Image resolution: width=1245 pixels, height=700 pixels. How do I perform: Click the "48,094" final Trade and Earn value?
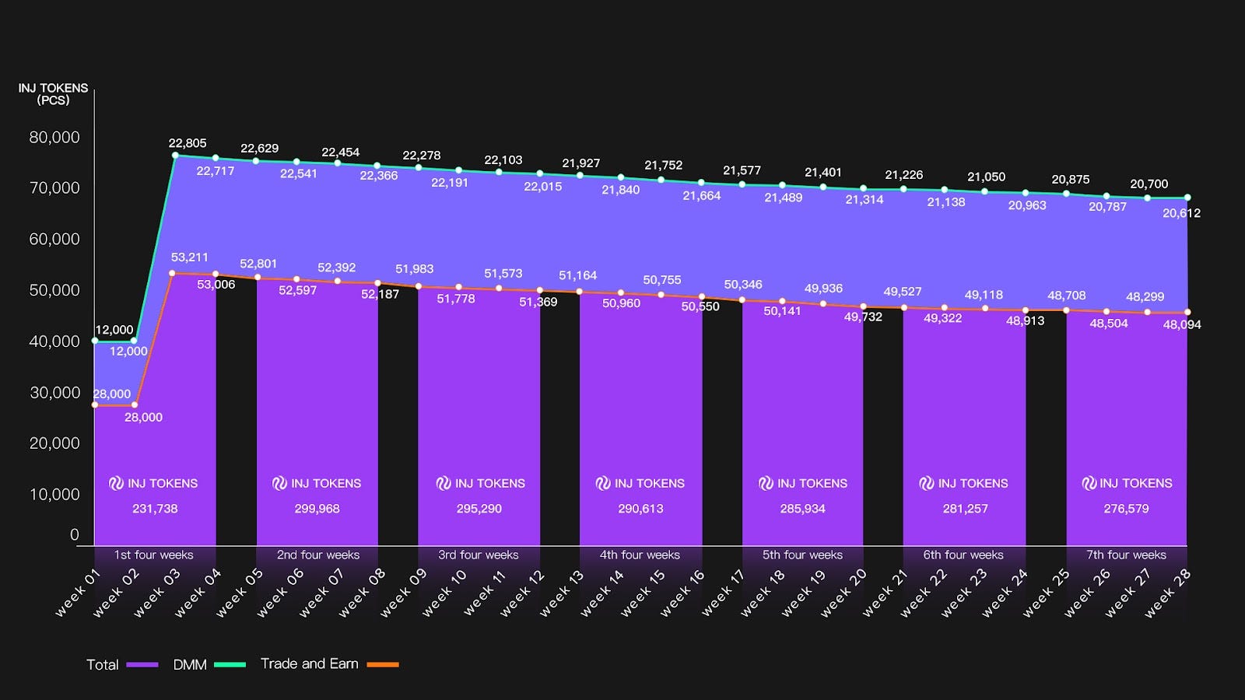tap(1183, 325)
